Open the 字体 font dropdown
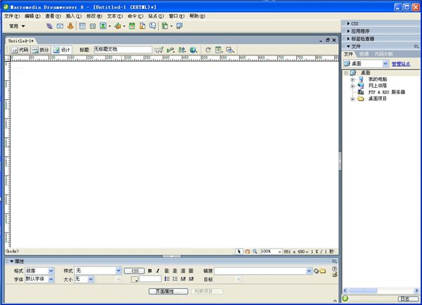Image resolution: width=422 pixels, height=305 pixels. pyautogui.click(x=51, y=279)
